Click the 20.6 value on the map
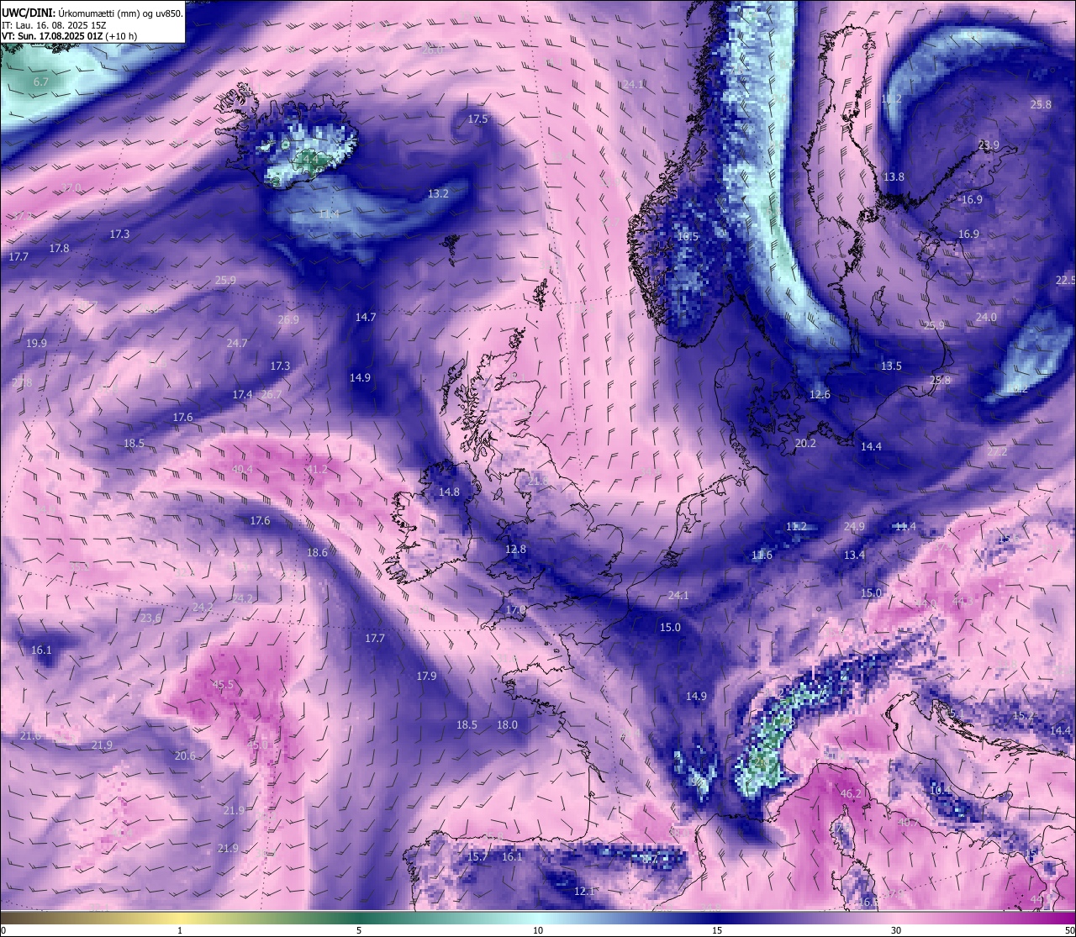 [x=185, y=755]
